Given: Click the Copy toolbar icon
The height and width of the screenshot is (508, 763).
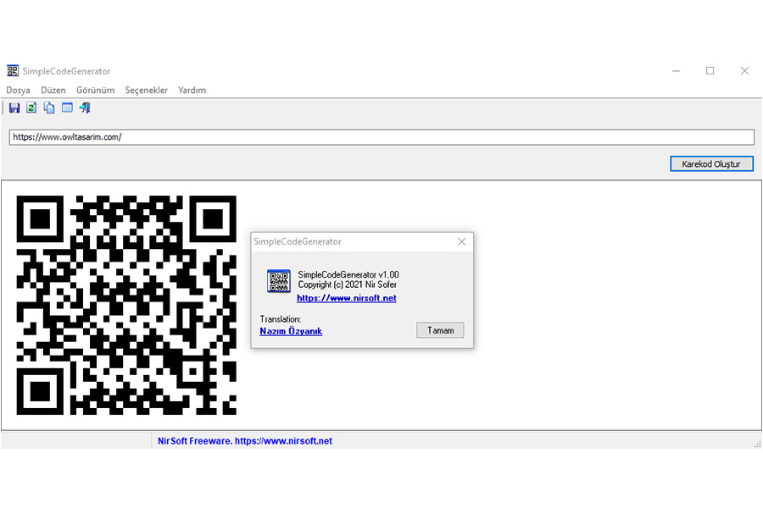Looking at the screenshot, I should 49,108.
